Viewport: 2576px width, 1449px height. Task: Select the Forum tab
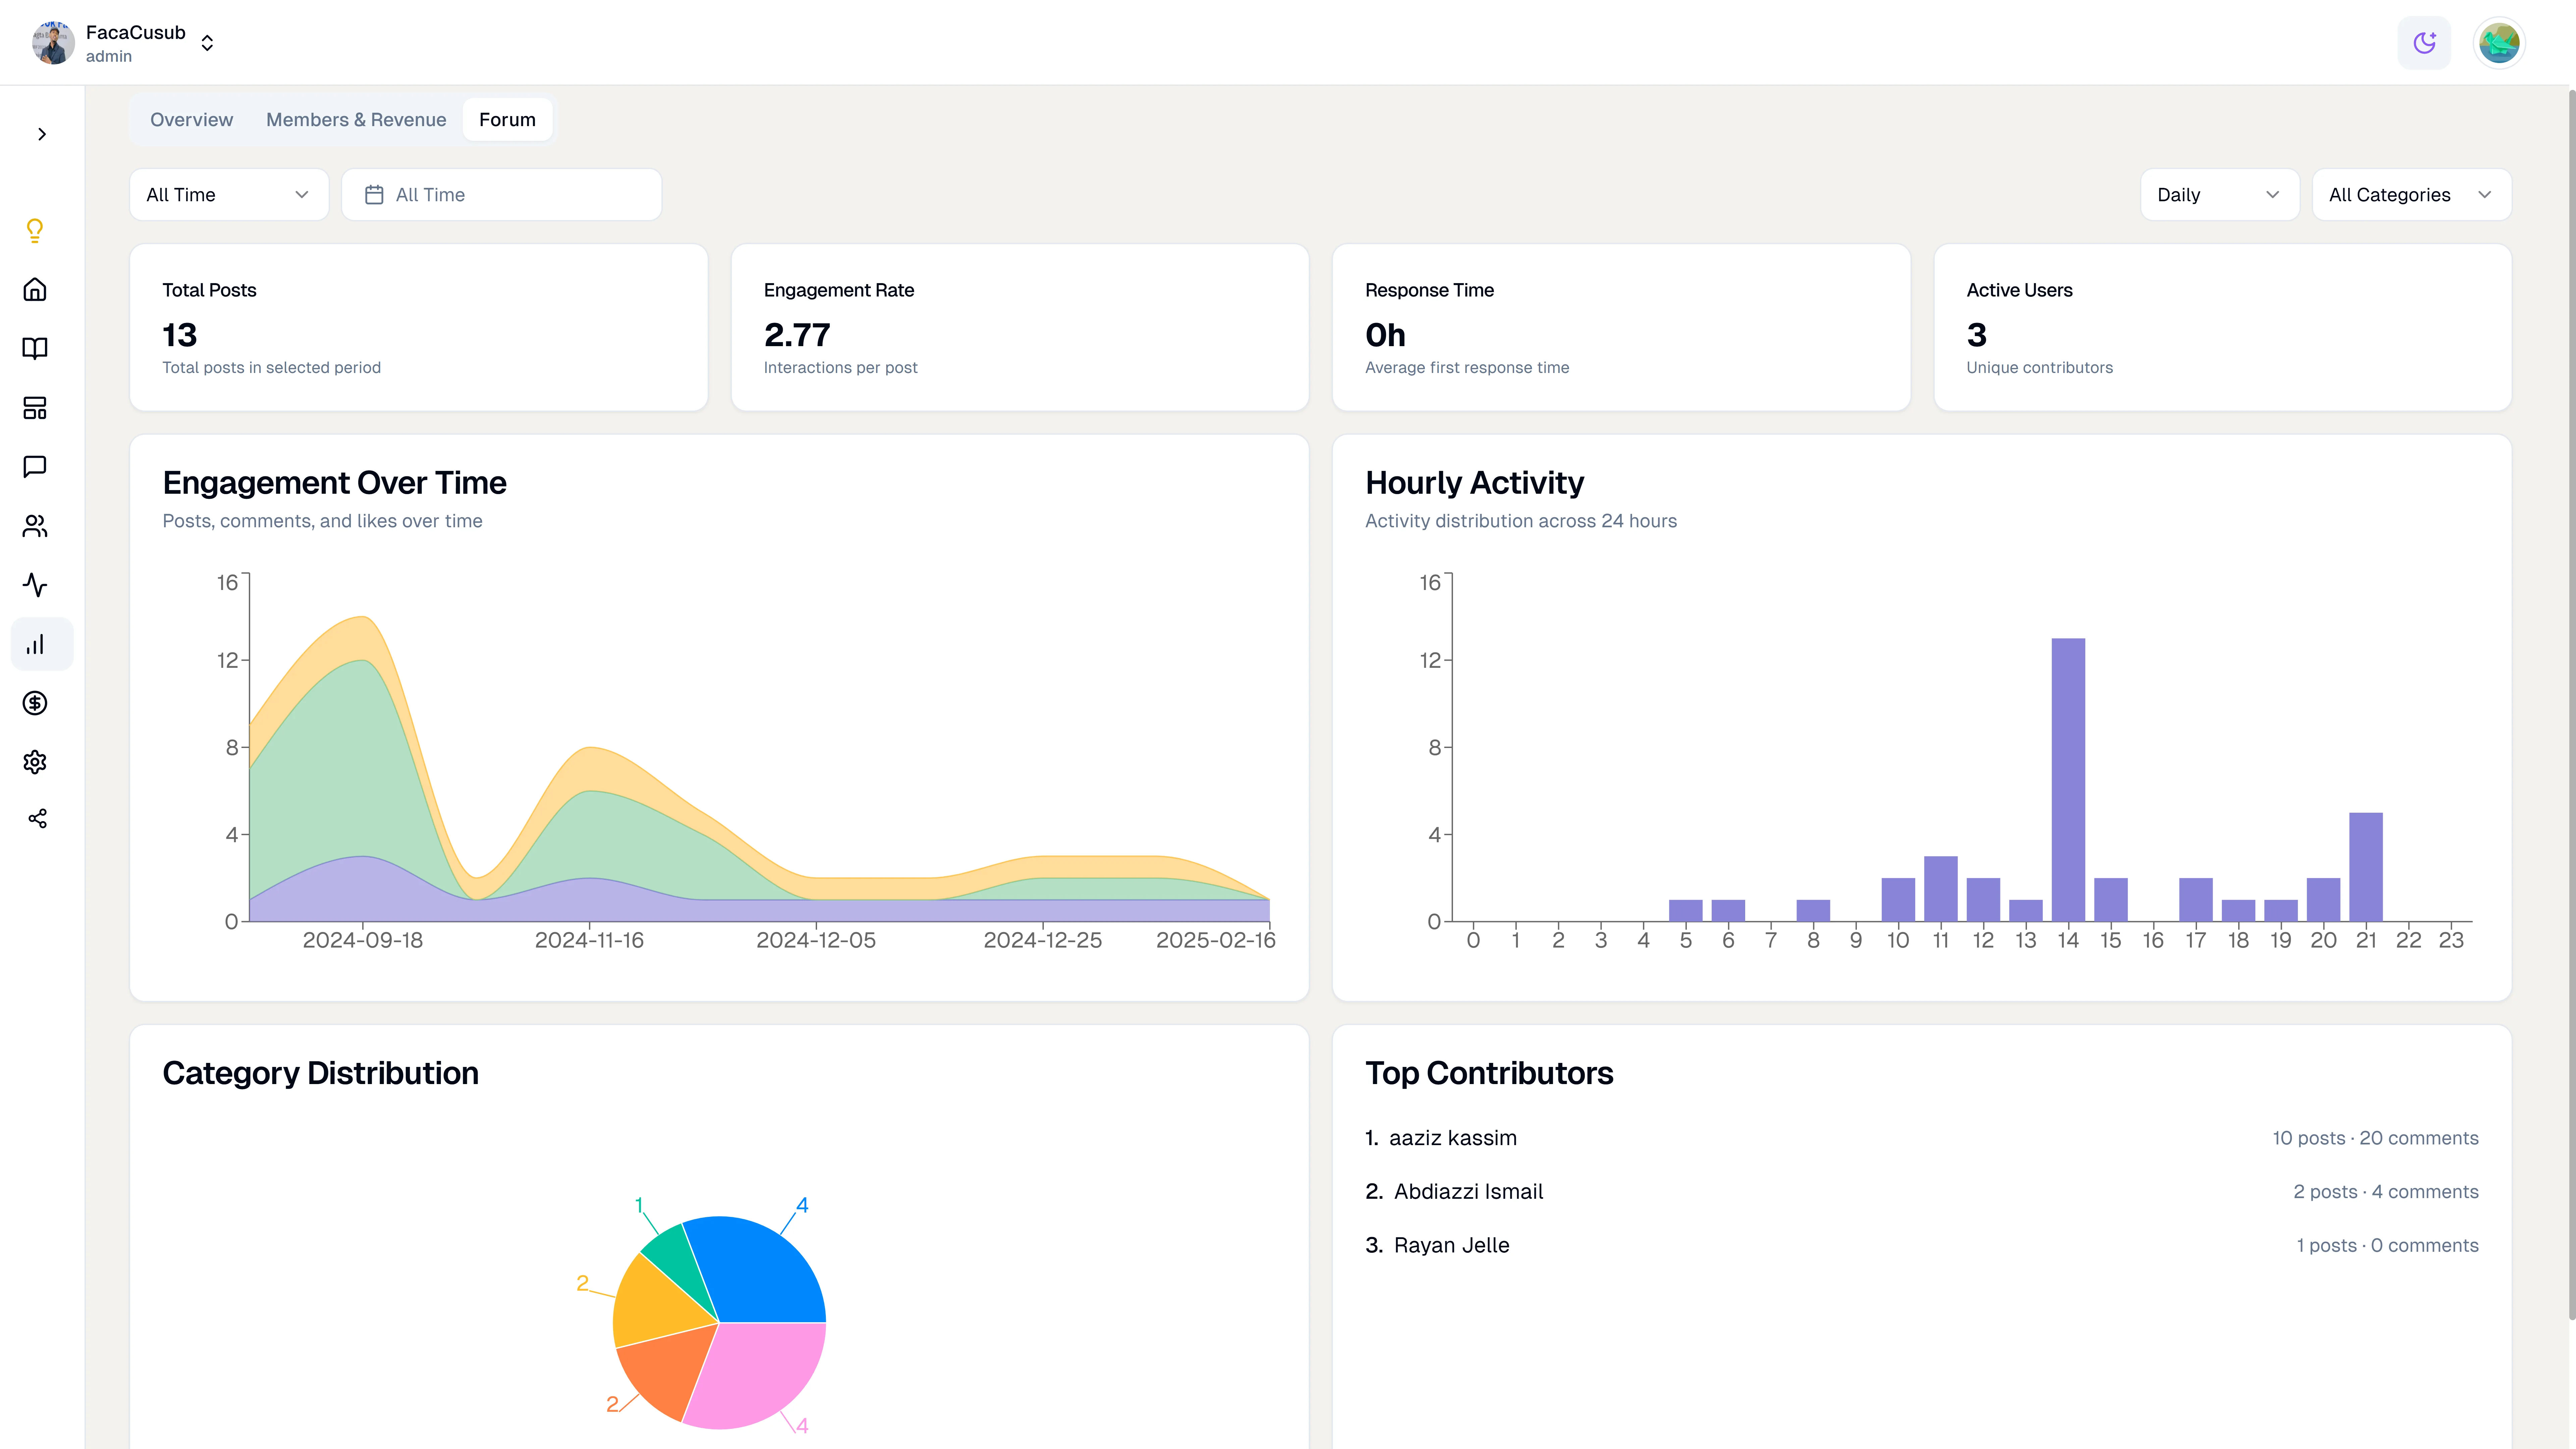(x=507, y=120)
